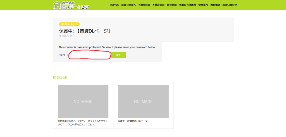This screenshot has width=286, height=137.
Task: Open the second NO IMAGE related article thumbnail
Action: 143,101
